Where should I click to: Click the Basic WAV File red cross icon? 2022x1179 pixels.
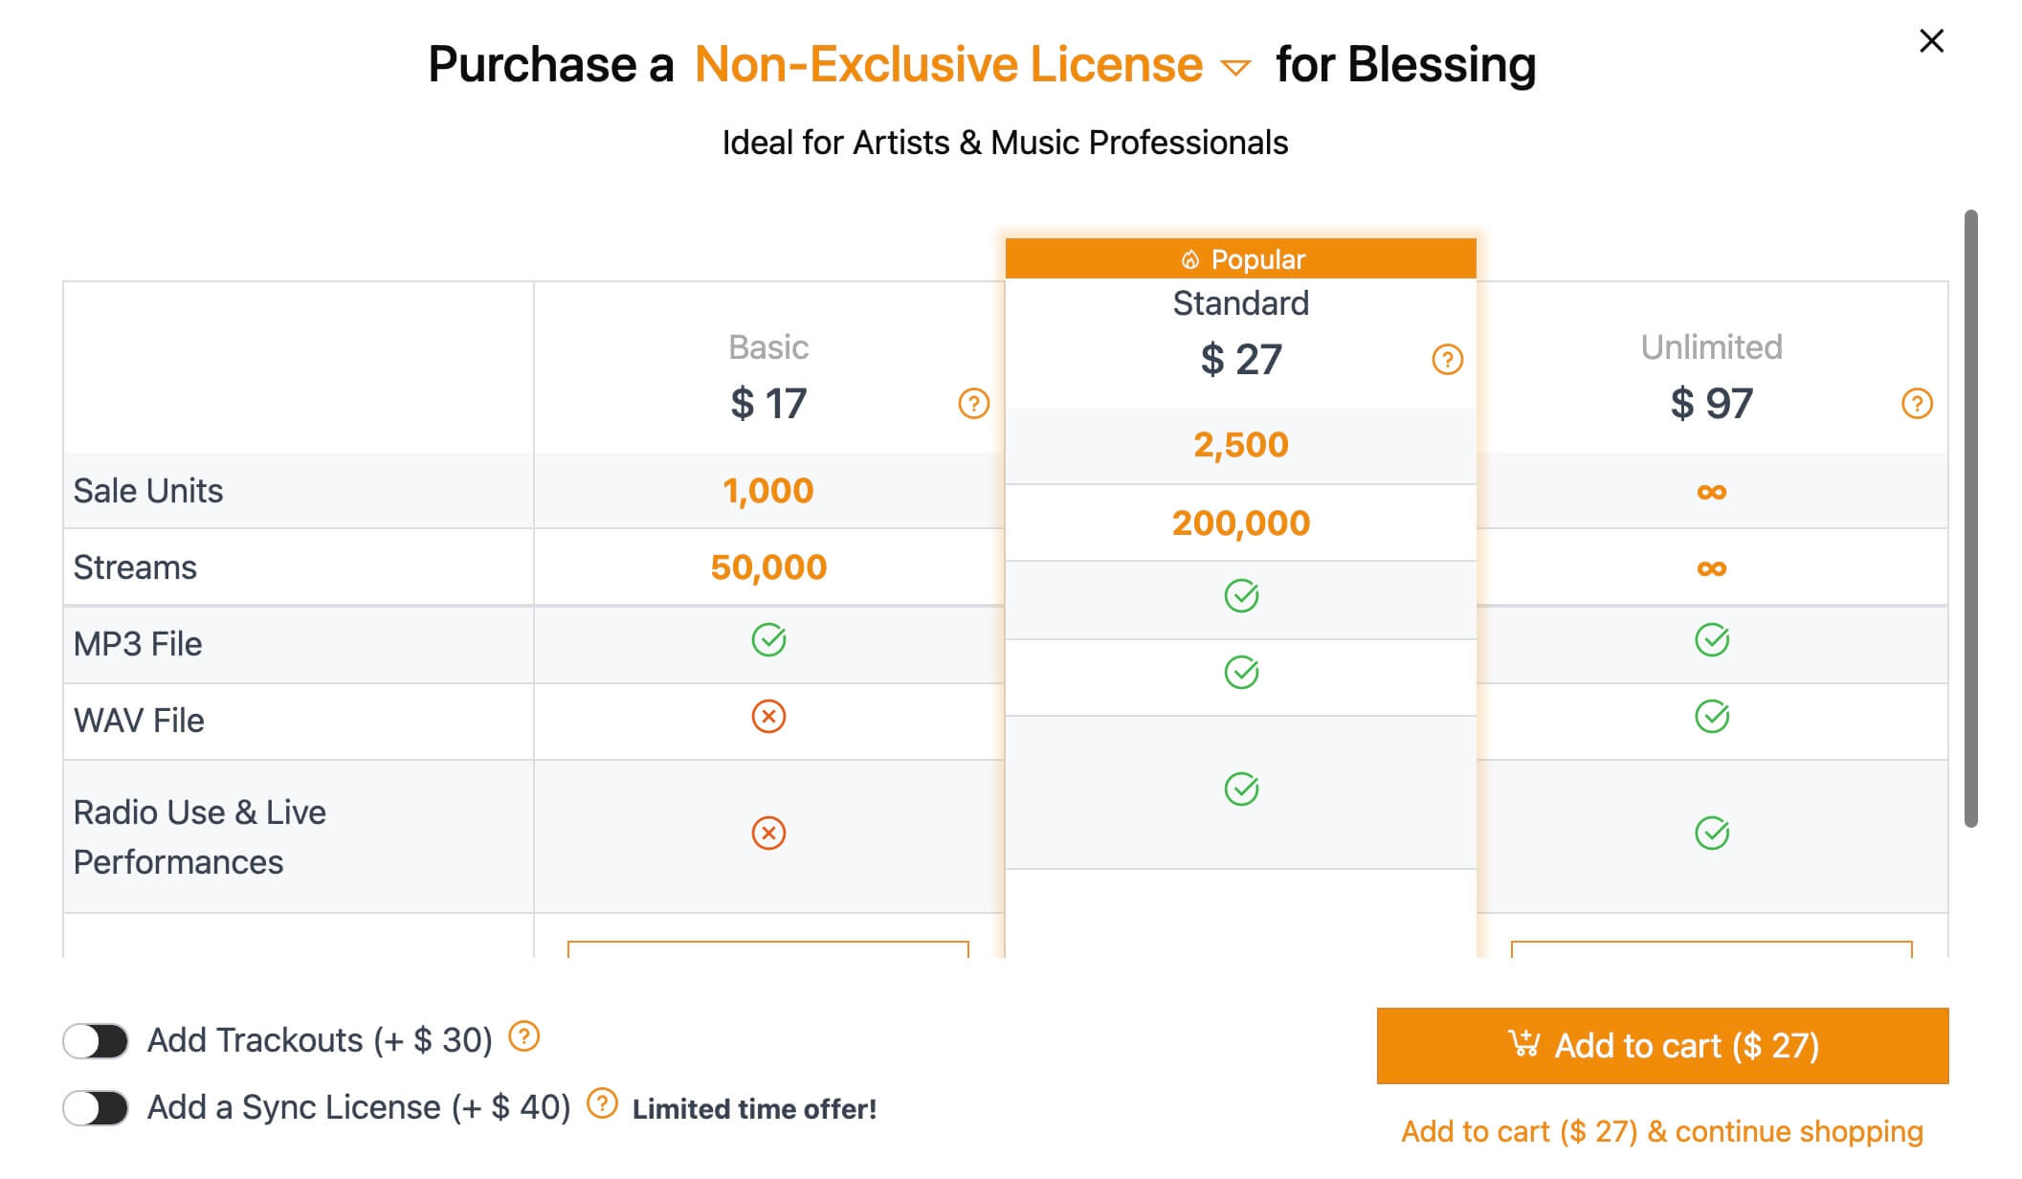(768, 717)
